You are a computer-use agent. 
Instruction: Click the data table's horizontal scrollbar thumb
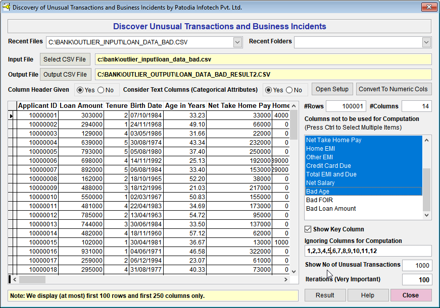(x=32, y=279)
